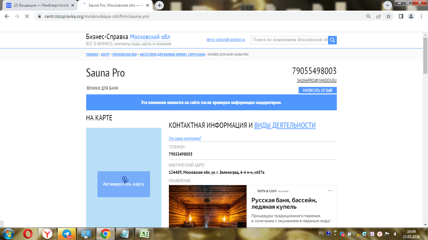
Task: Click the Московской обл region link in header
Action: point(150,37)
